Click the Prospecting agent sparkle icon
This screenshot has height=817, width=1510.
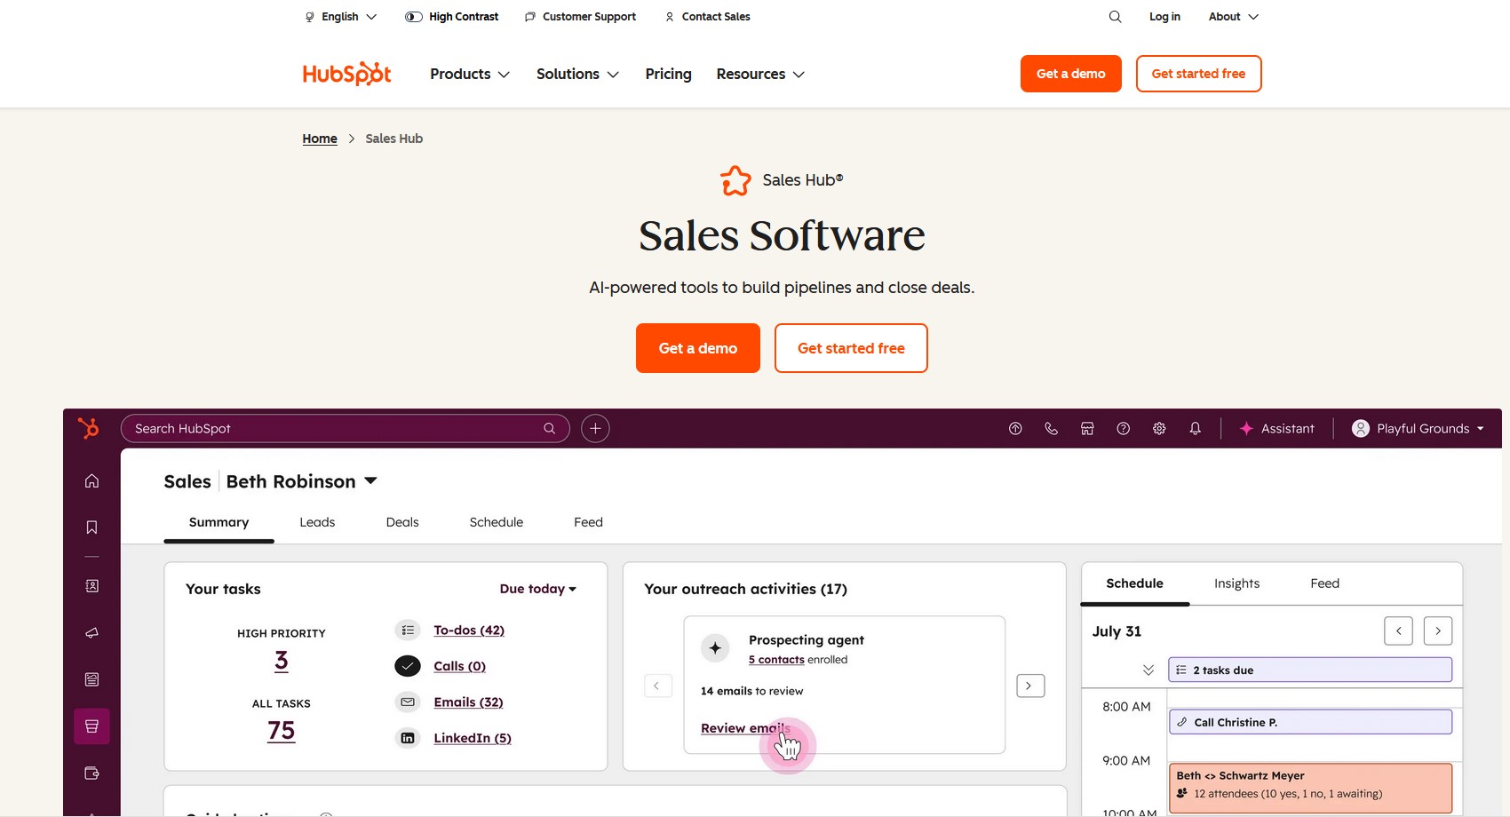tap(715, 648)
